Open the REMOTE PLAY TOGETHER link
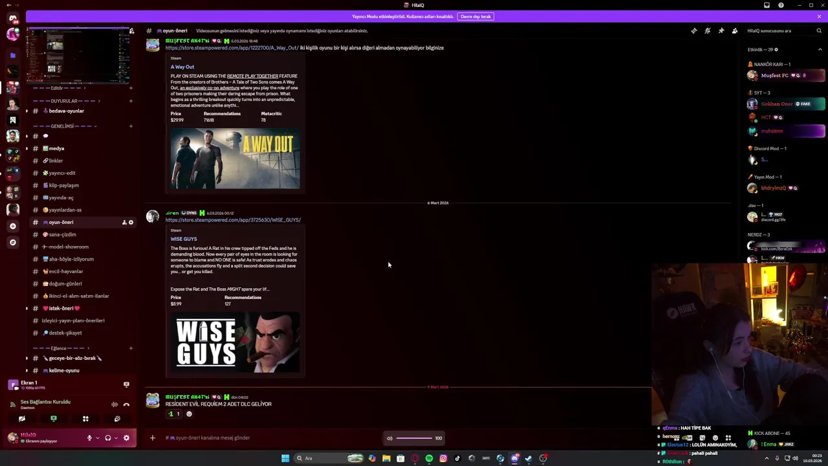Viewport: 828px width, 466px height. [252, 76]
